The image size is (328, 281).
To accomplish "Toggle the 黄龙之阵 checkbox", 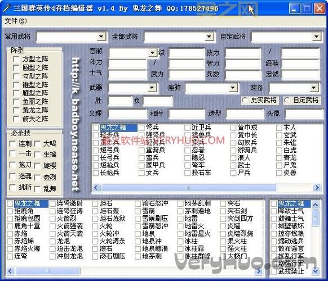I will (16, 110).
